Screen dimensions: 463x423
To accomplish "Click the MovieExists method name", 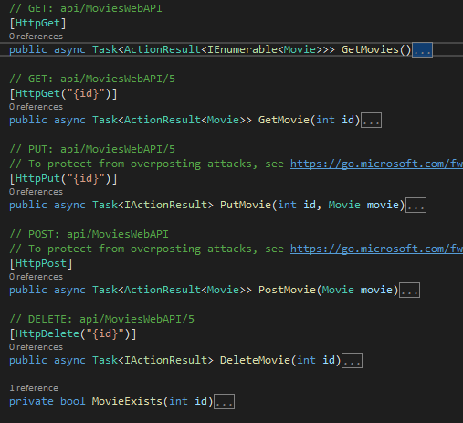I will click(x=127, y=401).
